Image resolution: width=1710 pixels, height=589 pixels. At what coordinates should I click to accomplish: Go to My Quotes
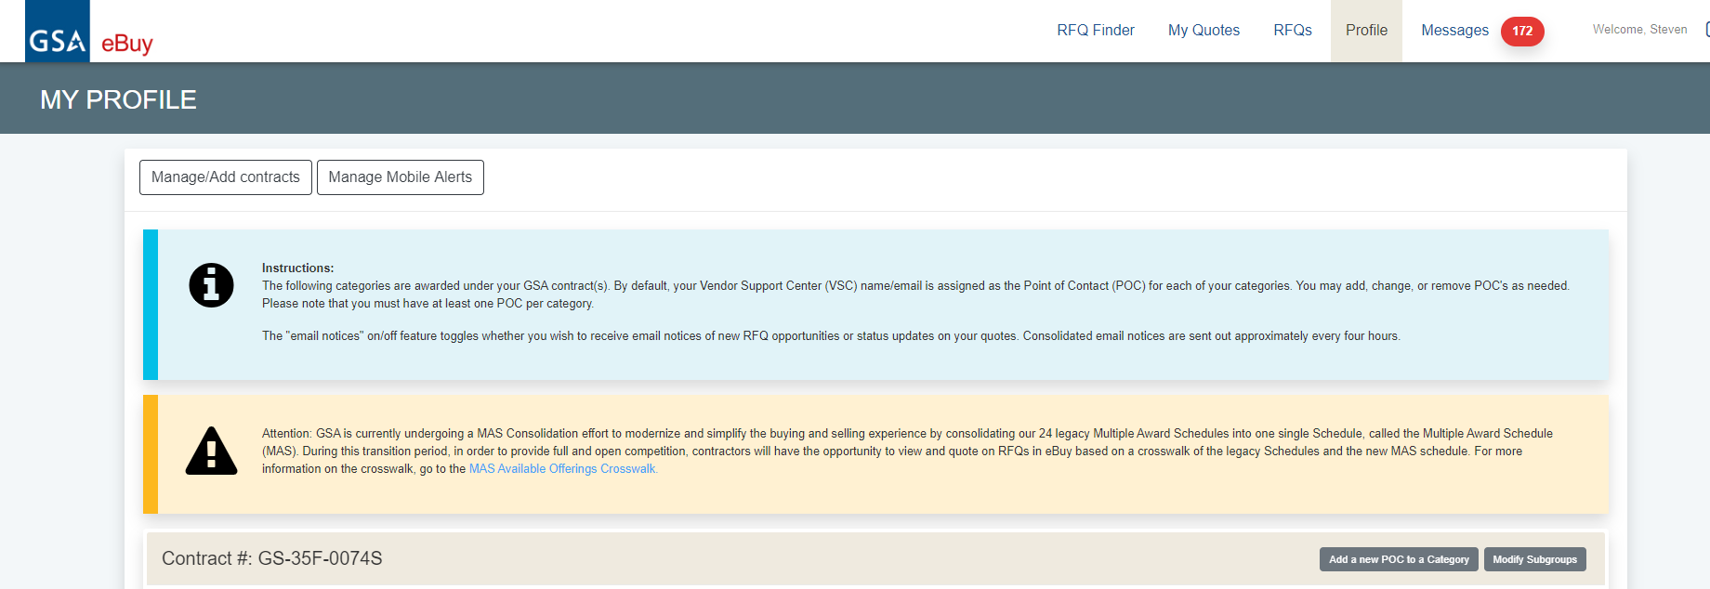[x=1204, y=31]
